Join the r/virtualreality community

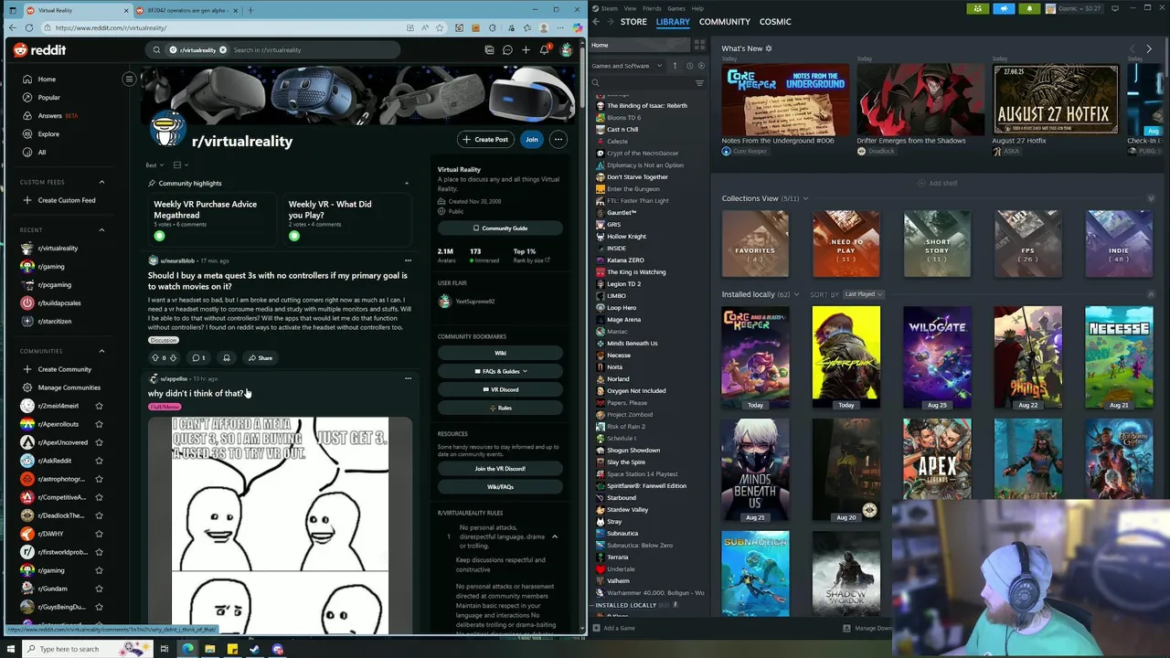[531, 140]
